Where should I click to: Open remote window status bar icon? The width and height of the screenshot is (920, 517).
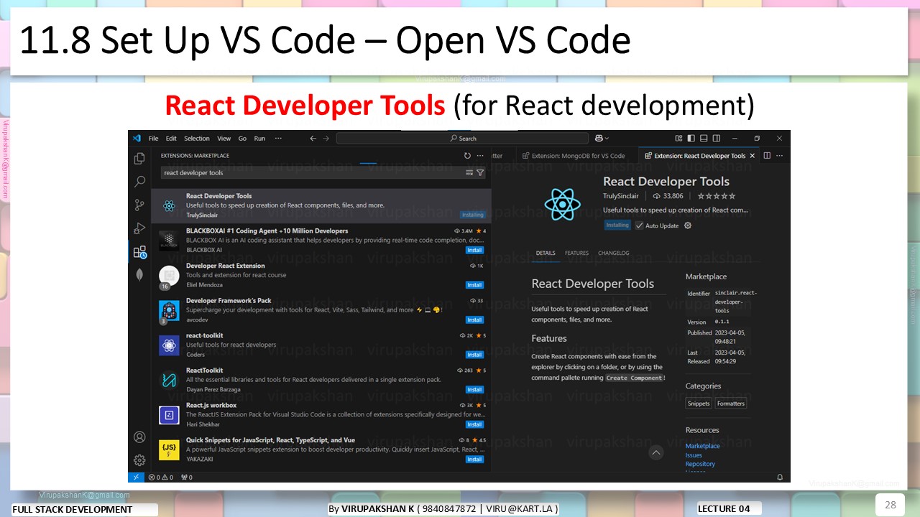tap(136, 477)
